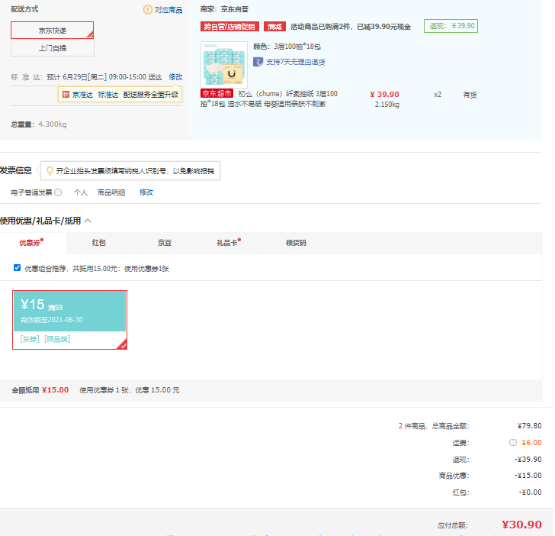Collapse the 使用优惠/礼品卡/抵用 section
555x536 pixels.
tap(88, 221)
